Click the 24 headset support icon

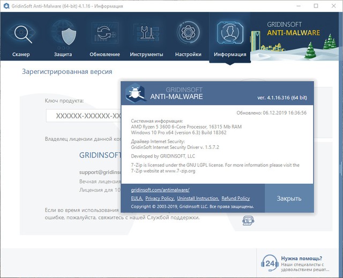click(270, 263)
